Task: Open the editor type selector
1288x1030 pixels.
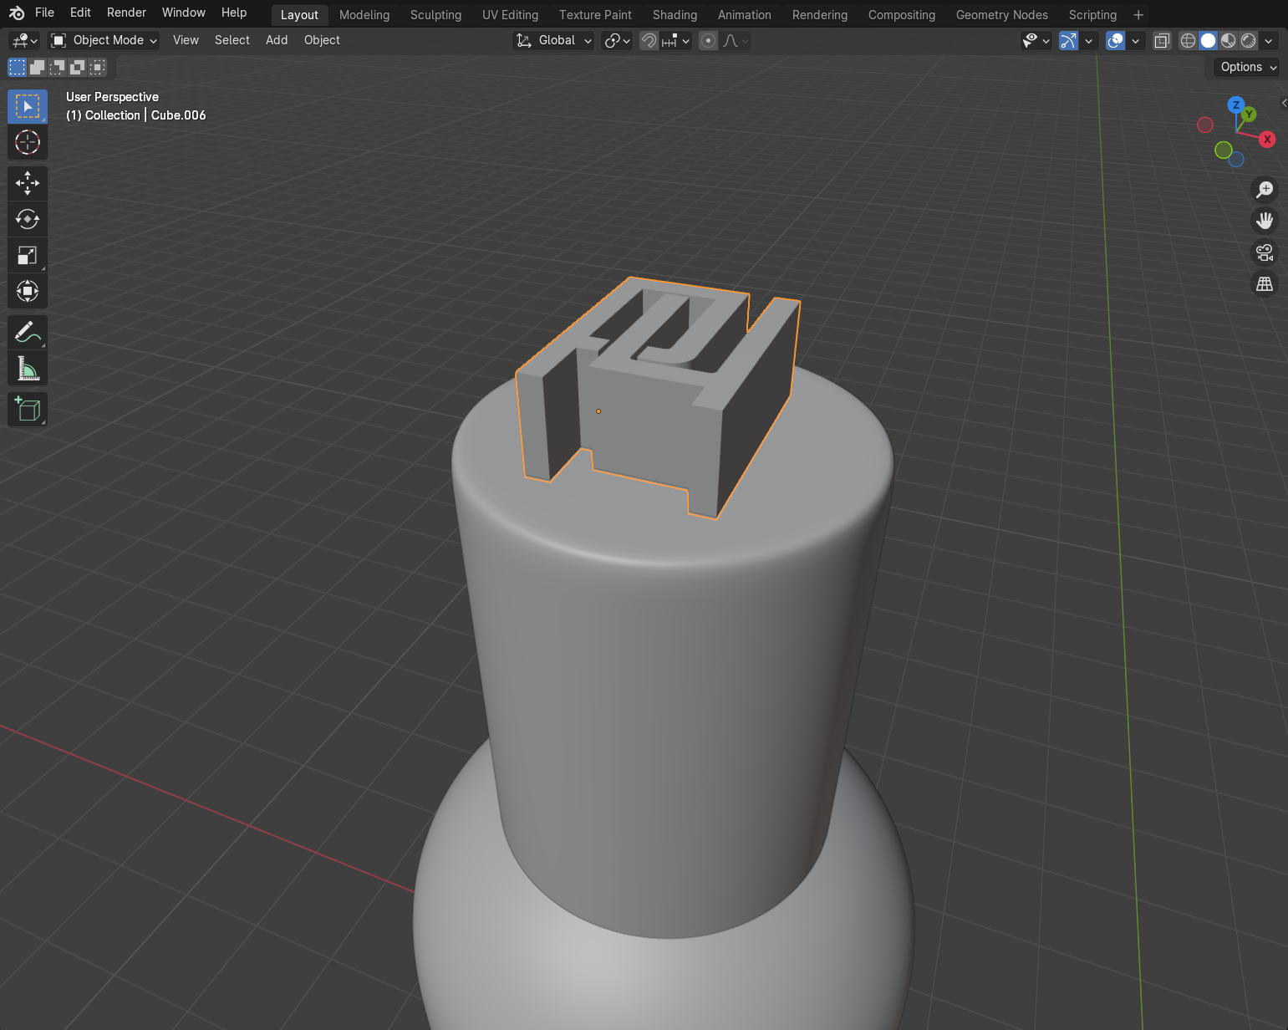Action: (23, 40)
